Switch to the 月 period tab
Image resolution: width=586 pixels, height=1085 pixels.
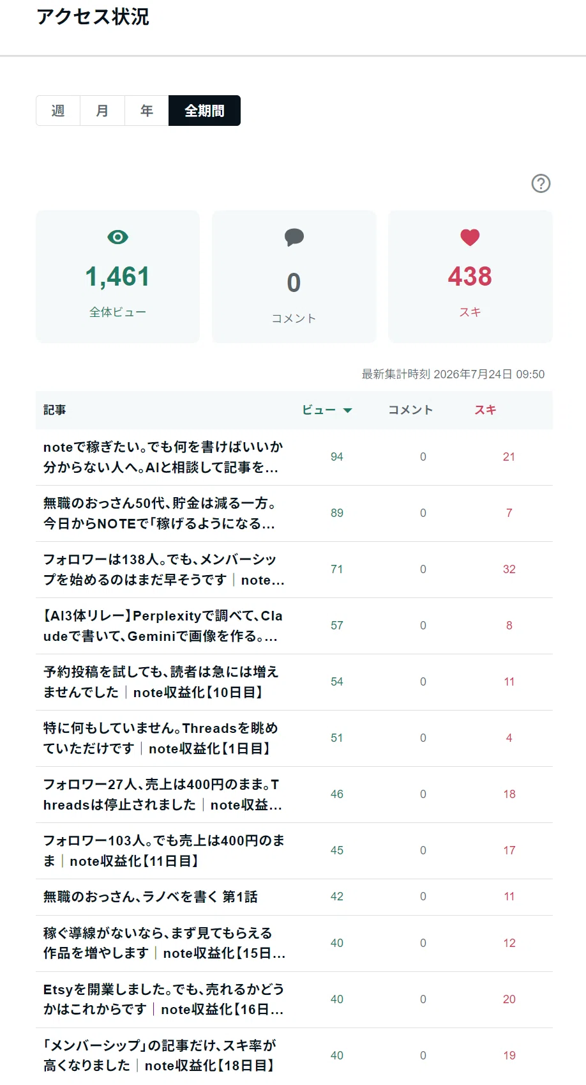[x=102, y=111]
